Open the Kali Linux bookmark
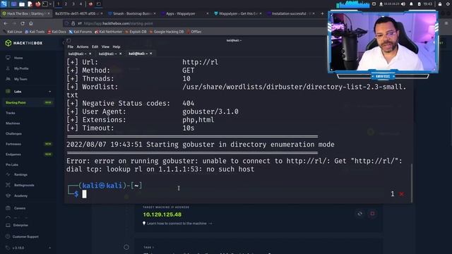The image size is (452, 254). pyautogui.click(x=13, y=32)
